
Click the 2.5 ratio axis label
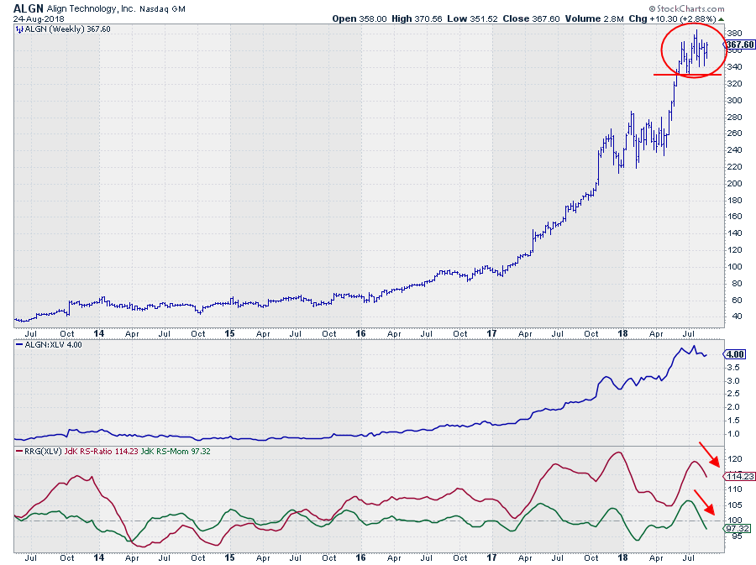tap(733, 394)
